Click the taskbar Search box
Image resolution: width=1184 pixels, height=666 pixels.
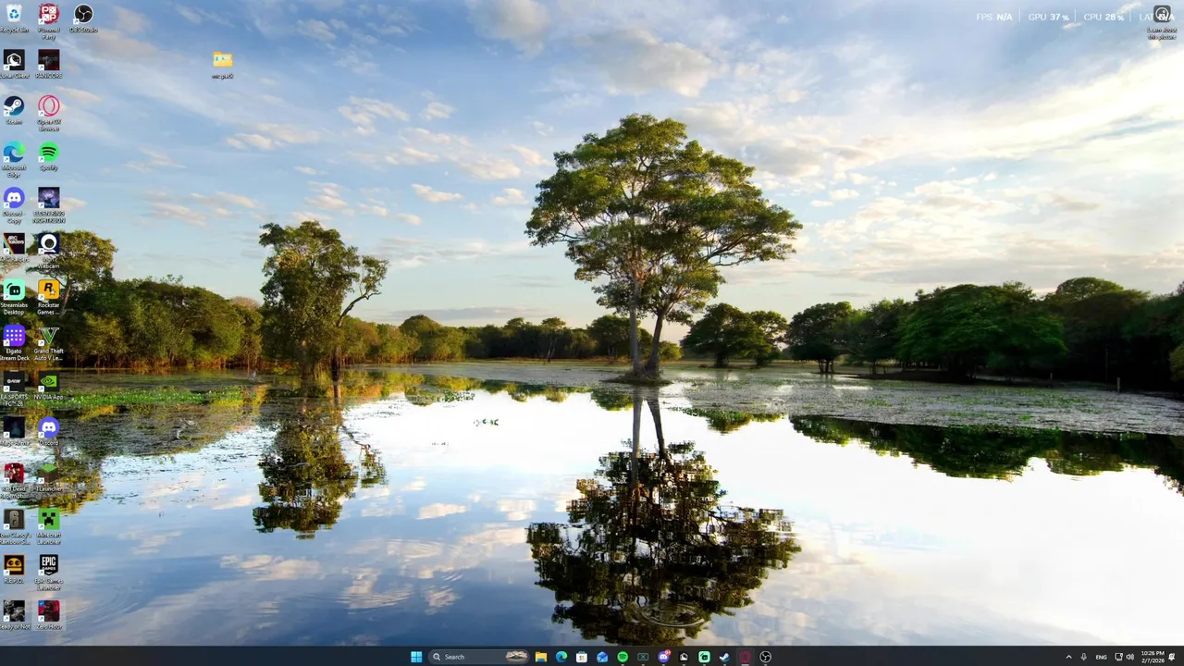tap(479, 657)
